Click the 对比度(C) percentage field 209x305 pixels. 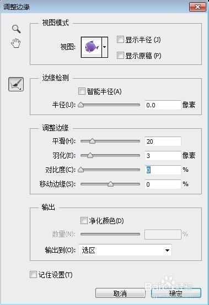coord(163,170)
